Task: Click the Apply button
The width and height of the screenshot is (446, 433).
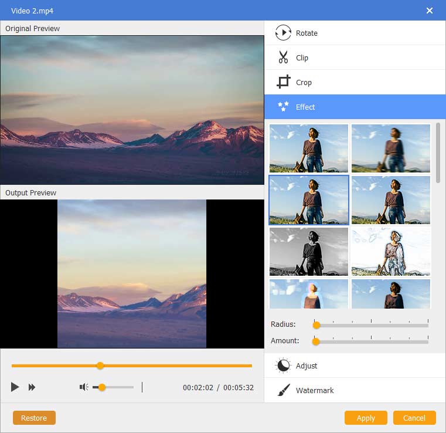Action: 366,418
